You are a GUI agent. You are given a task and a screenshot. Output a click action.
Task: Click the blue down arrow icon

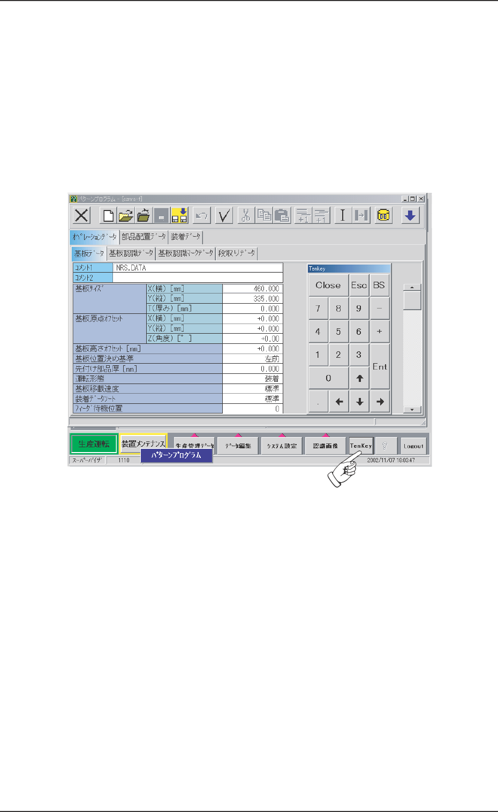pos(410,216)
